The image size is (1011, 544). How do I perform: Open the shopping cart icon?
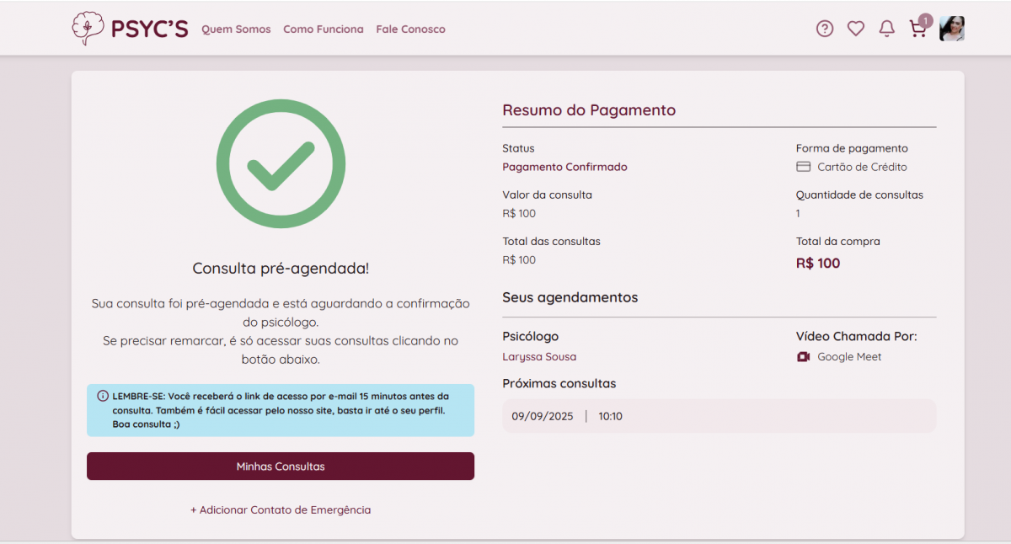click(x=917, y=30)
